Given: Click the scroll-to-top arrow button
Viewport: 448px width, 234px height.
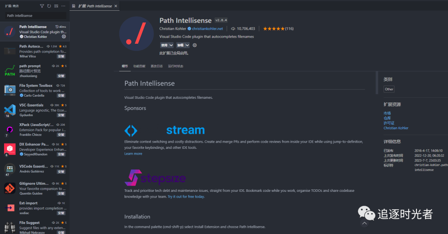Looking at the screenshot, I should 364,223.
